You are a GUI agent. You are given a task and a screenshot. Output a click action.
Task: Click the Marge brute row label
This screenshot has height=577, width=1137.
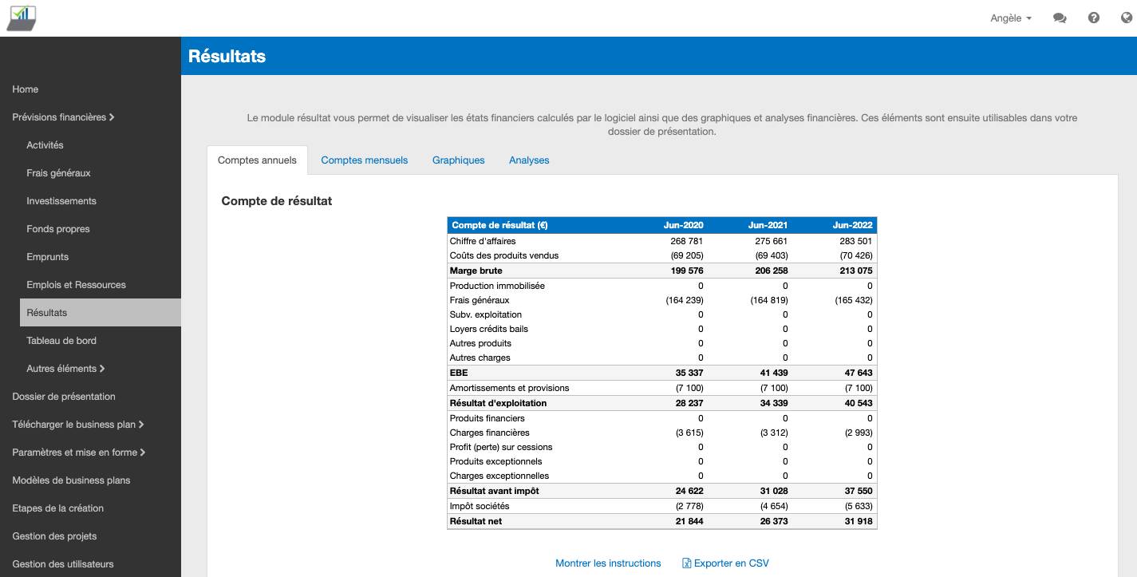tap(476, 271)
